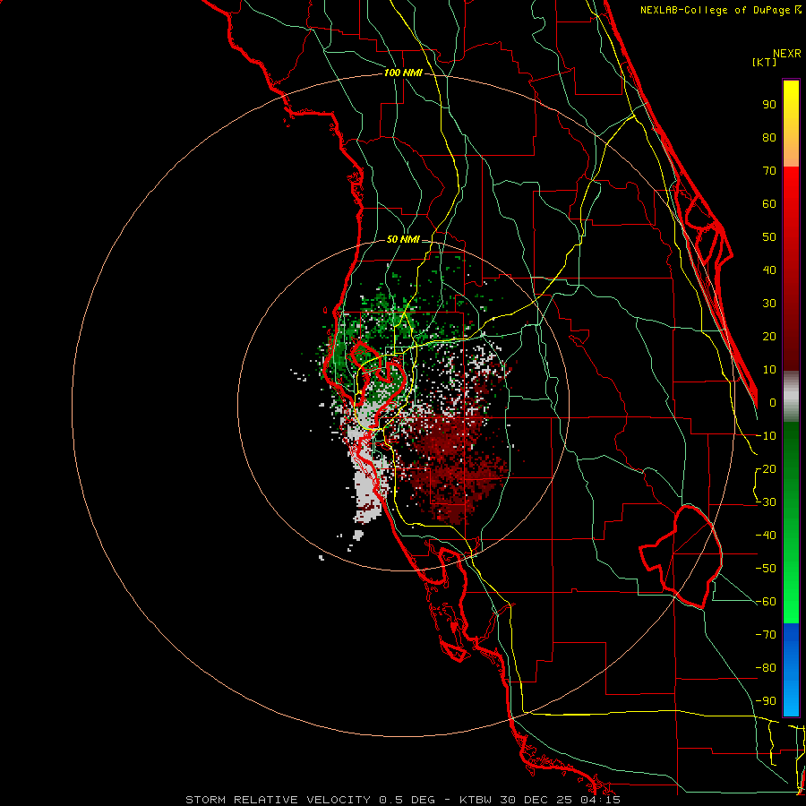Click the -90 value on the velocity scale
Screen dimensions: 806x806
click(766, 701)
